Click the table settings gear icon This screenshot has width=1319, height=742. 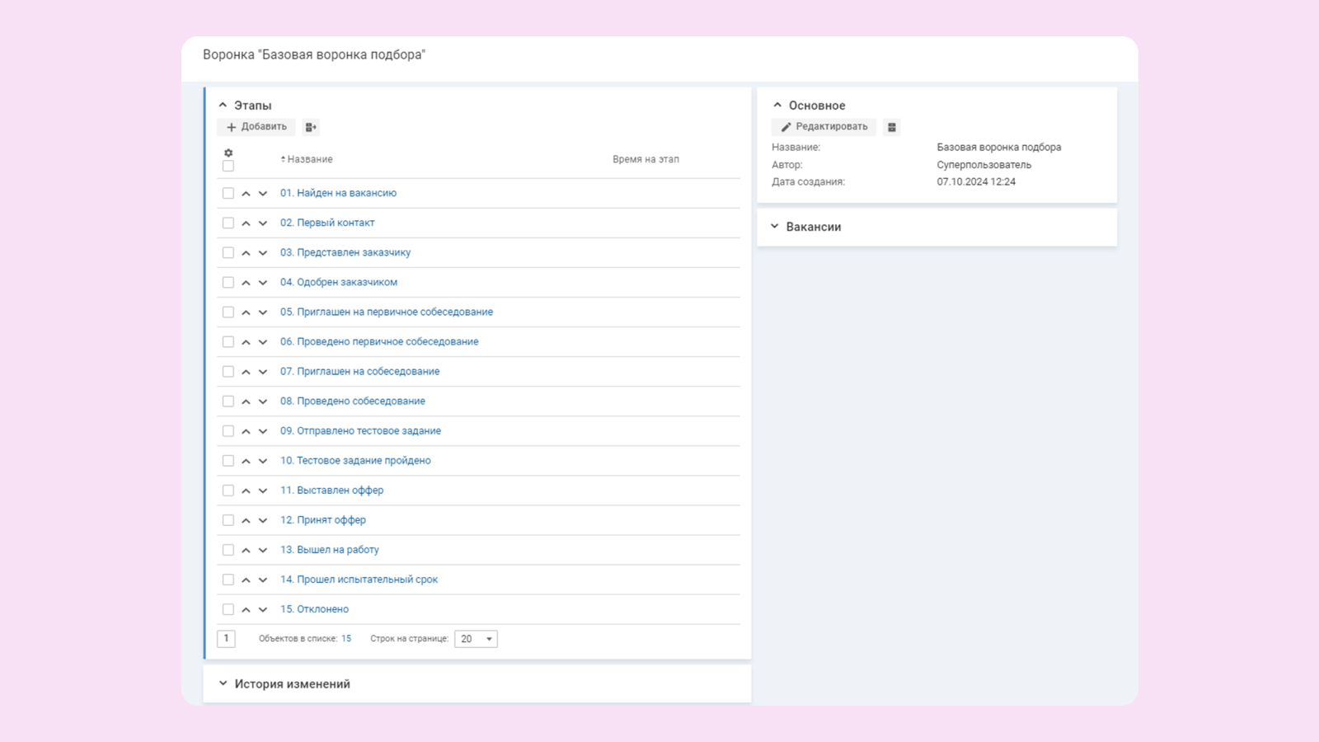pos(228,153)
